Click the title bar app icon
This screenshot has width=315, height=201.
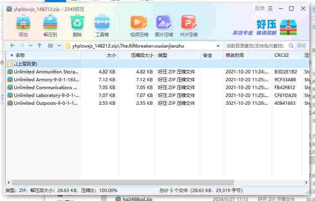click(x=9, y=9)
